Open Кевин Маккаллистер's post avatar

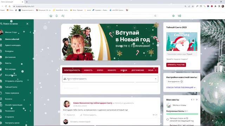[x=67, y=104]
